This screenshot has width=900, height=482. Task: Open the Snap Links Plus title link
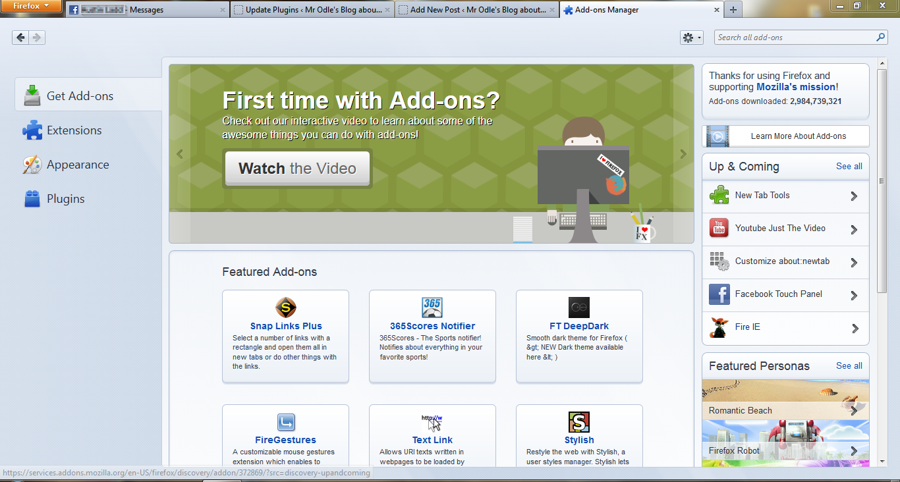pyautogui.click(x=286, y=326)
